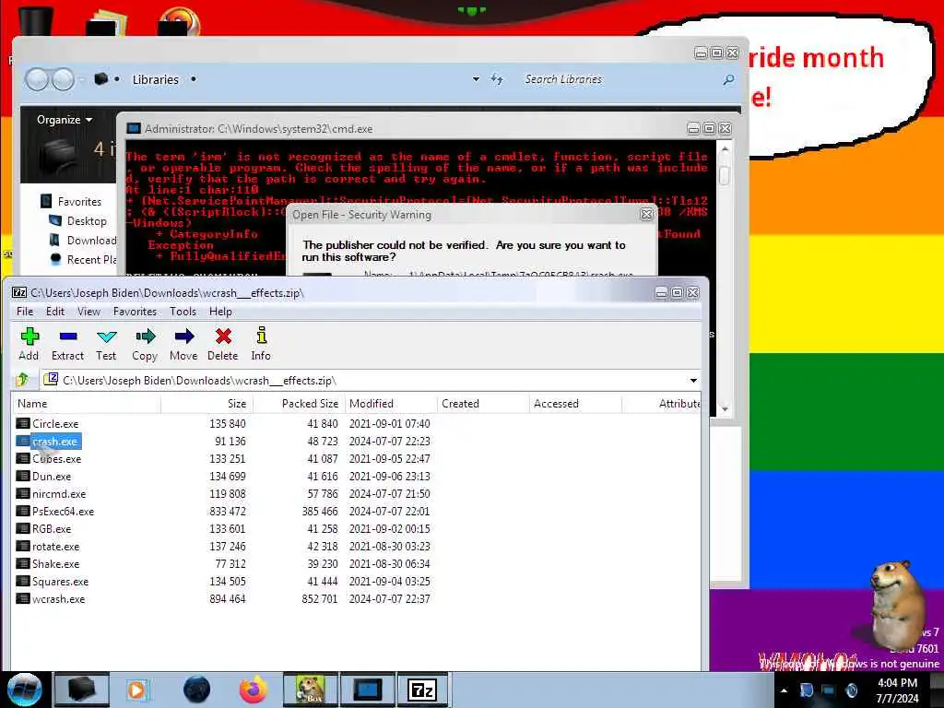The image size is (944, 708).
Task: Click the media player taskbar icon
Action: pyautogui.click(x=136, y=690)
